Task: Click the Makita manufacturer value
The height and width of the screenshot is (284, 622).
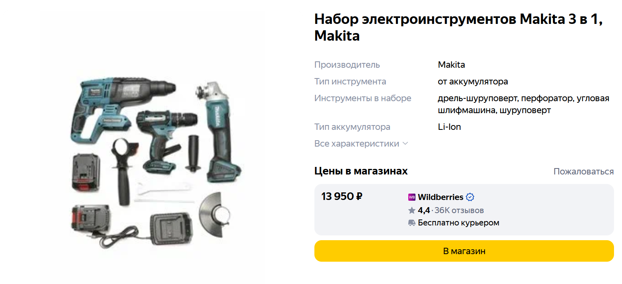Action: (451, 65)
